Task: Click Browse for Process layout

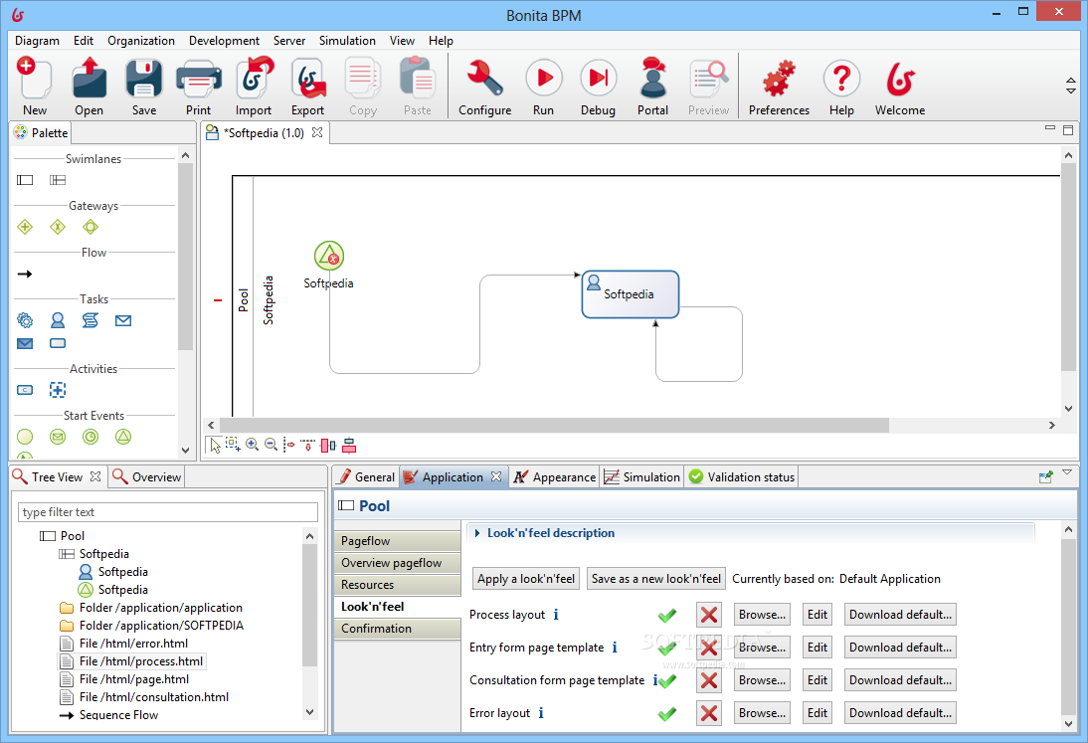Action: (x=762, y=615)
